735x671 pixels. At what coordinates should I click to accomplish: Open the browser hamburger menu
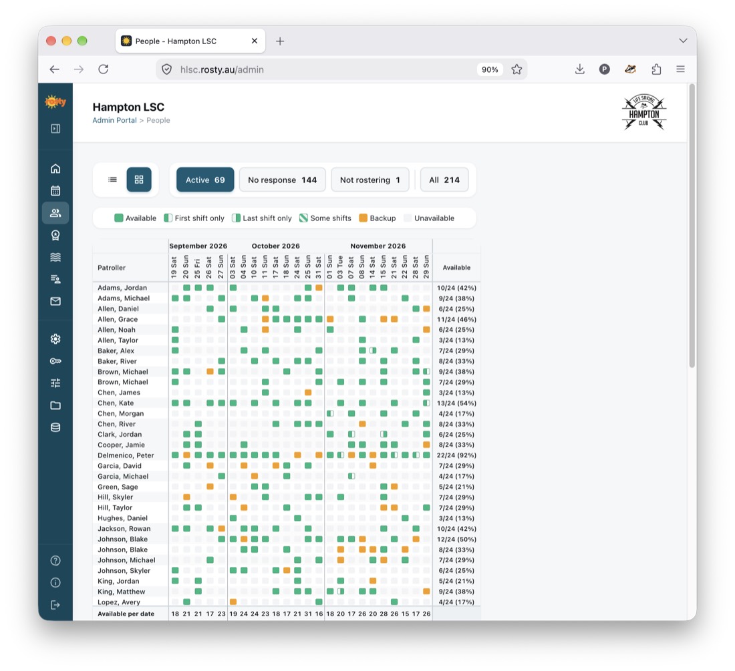pos(681,69)
